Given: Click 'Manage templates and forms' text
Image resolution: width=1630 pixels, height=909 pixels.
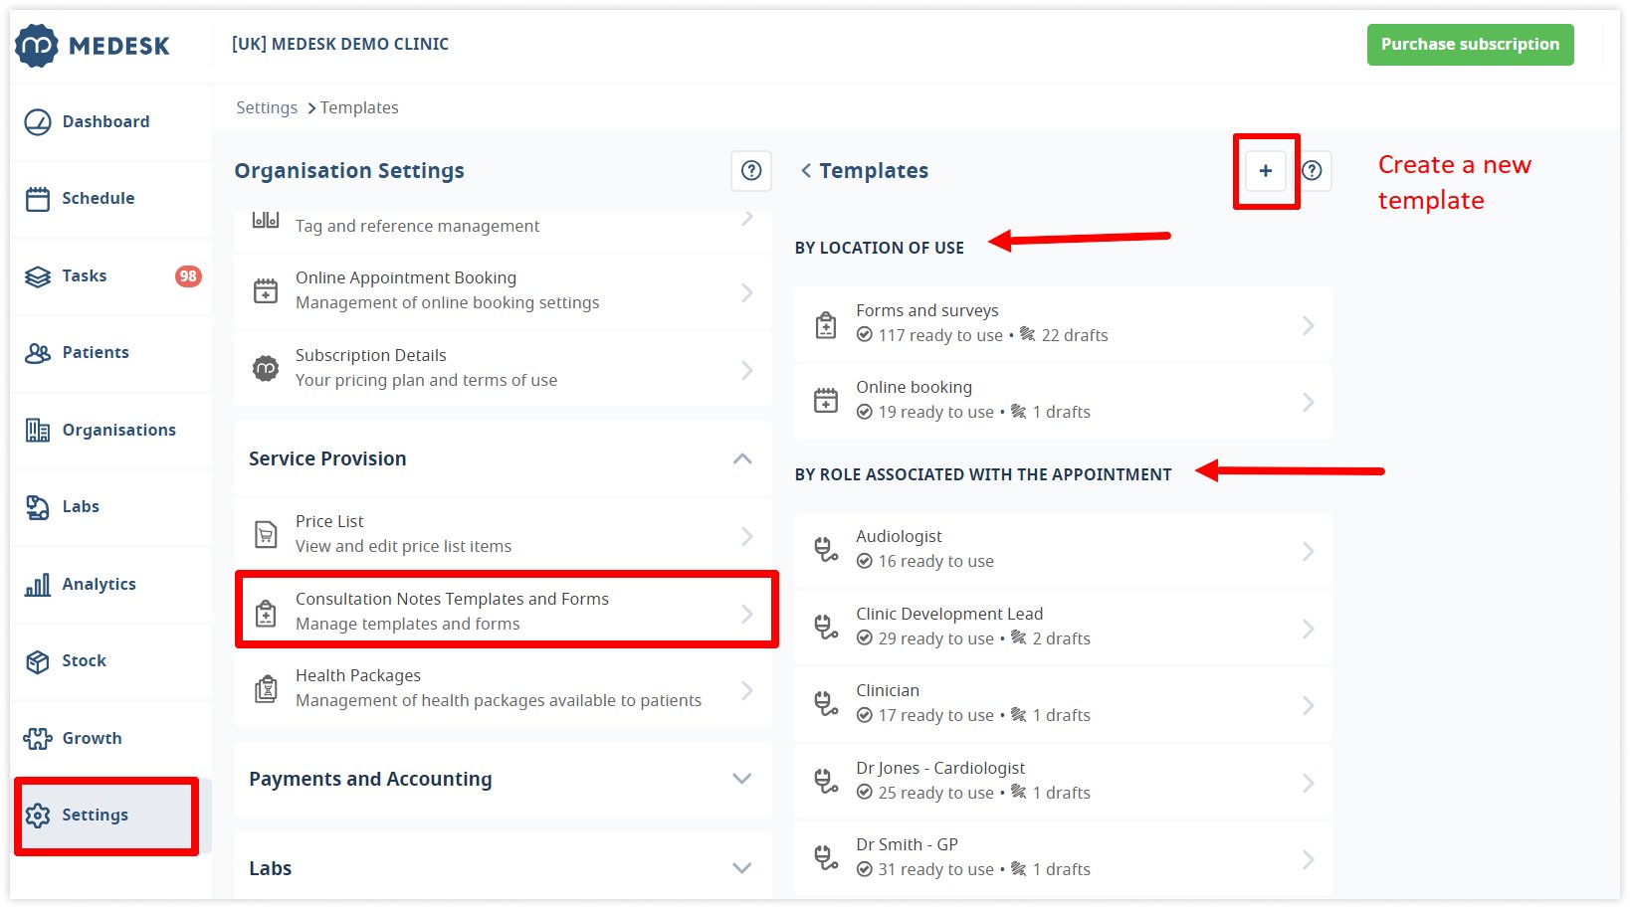Looking at the screenshot, I should point(408,625).
